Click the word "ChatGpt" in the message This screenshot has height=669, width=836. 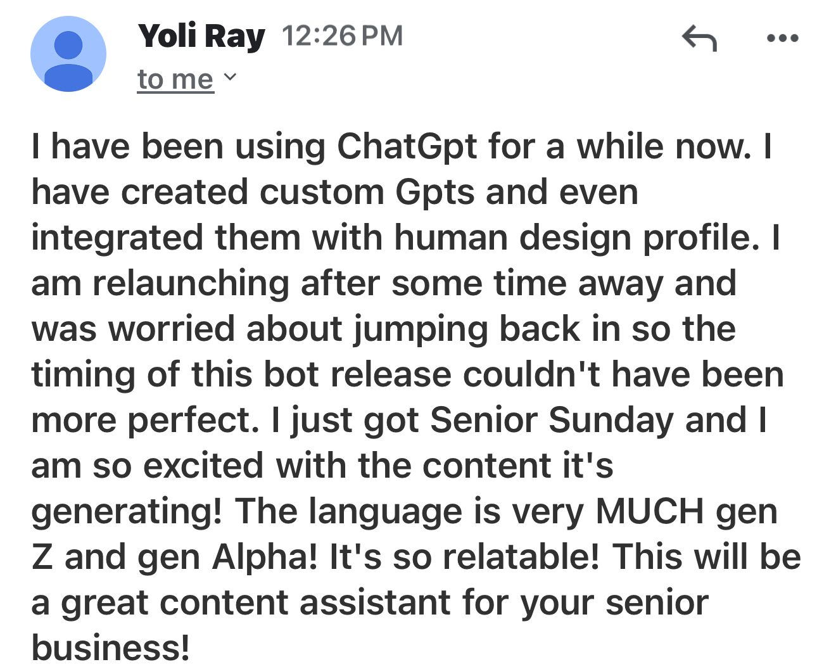(x=406, y=148)
